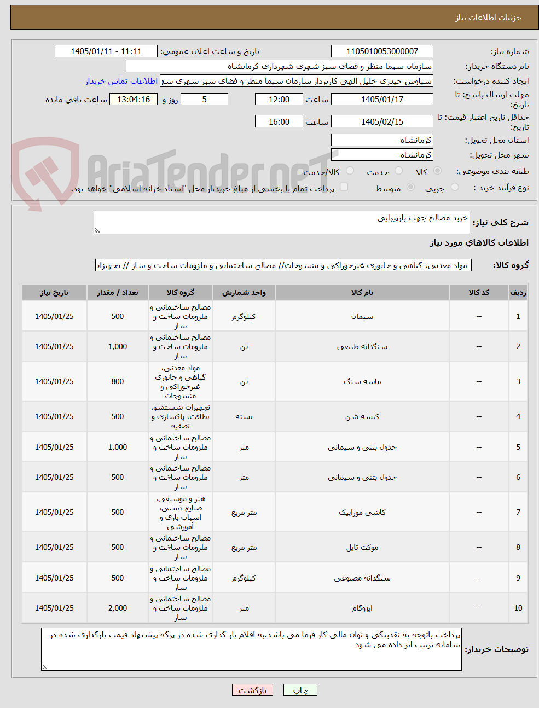
Task: Select the متوسط purchase type radio
Action: point(411,188)
